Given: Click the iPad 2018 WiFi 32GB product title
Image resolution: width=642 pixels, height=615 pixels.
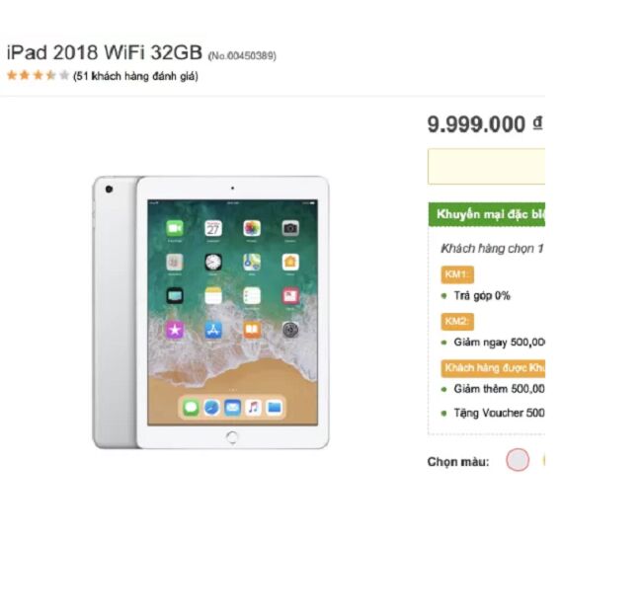Looking at the screenshot, I should coord(105,52).
